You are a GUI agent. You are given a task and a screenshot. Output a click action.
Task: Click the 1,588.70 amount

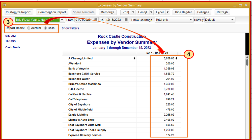tap(169, 74)
